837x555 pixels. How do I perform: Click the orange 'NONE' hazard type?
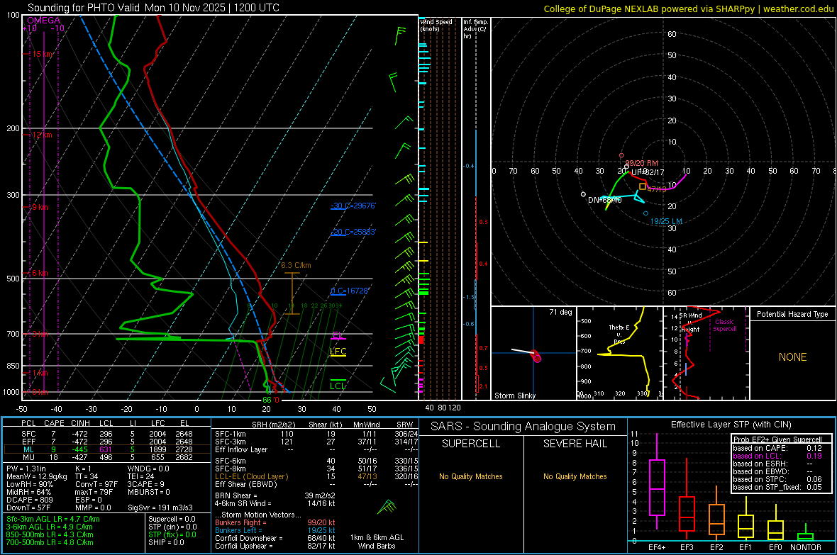coord(793,357)
